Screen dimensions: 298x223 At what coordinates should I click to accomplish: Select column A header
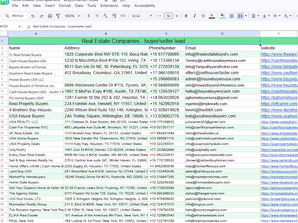36,34
